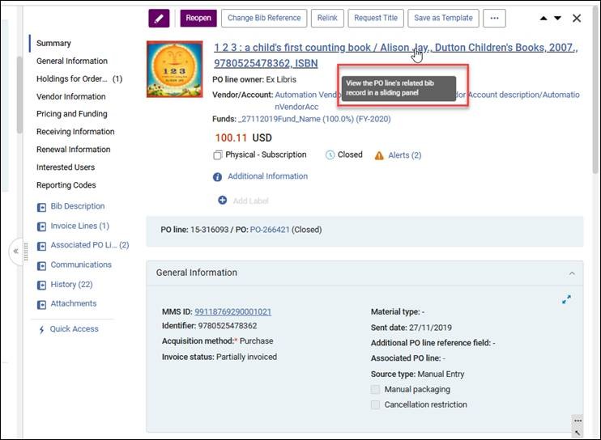
Task: Click the Additional Information info icon
Action: pyautogui.click(x=217, y=177)
